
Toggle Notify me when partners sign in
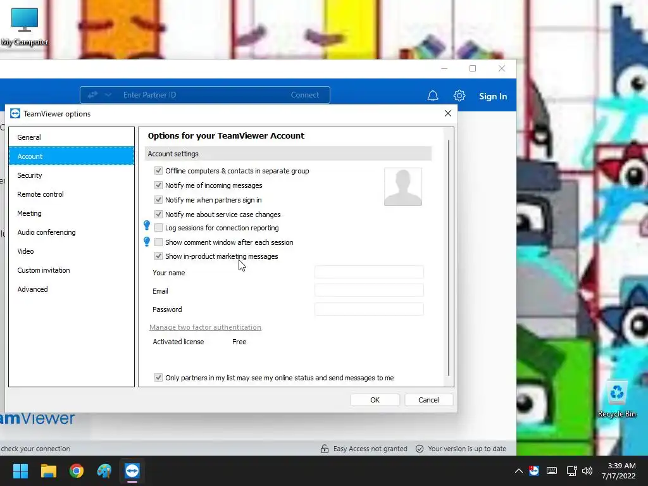pos(158,199)
